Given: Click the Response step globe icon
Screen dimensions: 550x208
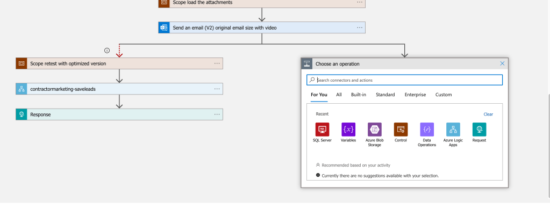Looking at the screenshot, I should (22, 114).
